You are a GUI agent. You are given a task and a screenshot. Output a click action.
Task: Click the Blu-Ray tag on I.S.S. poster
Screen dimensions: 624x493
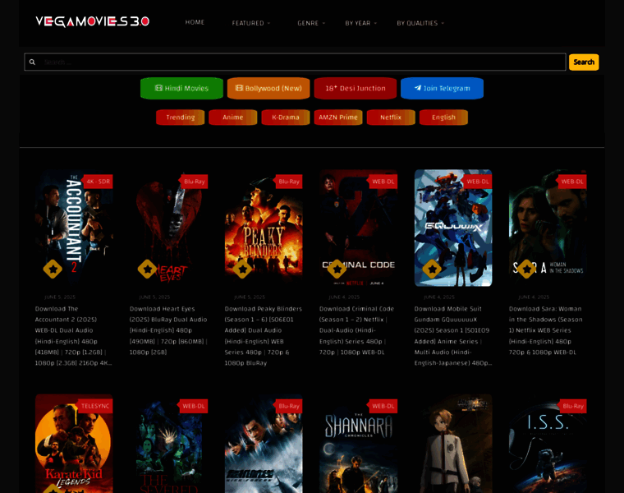(573, 406)
